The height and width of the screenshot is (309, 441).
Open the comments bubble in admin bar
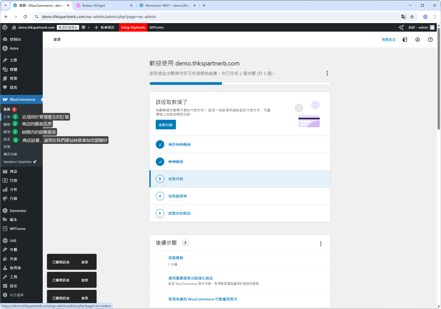[85, 28]
